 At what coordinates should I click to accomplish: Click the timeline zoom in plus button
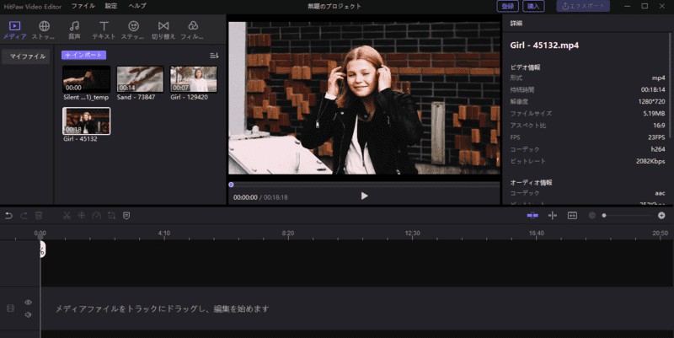661,216
